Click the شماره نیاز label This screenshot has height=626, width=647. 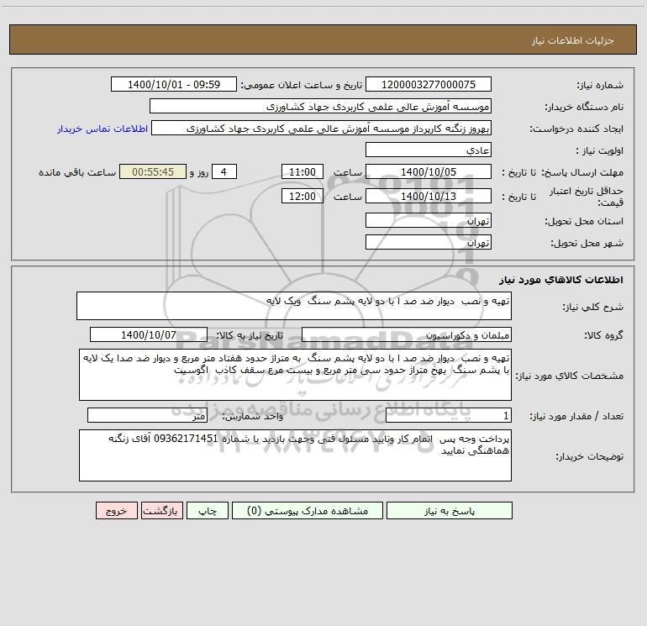(x=600, y=86)
